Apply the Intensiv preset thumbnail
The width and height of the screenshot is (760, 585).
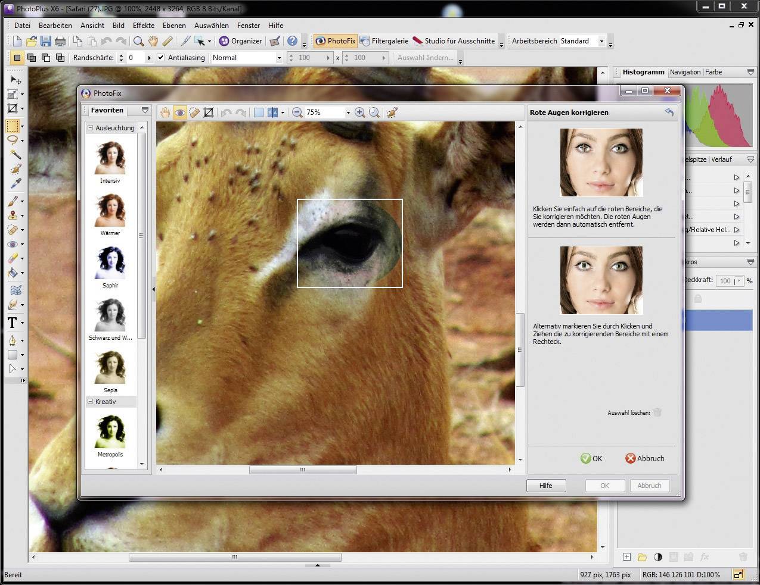pos(110,158)
